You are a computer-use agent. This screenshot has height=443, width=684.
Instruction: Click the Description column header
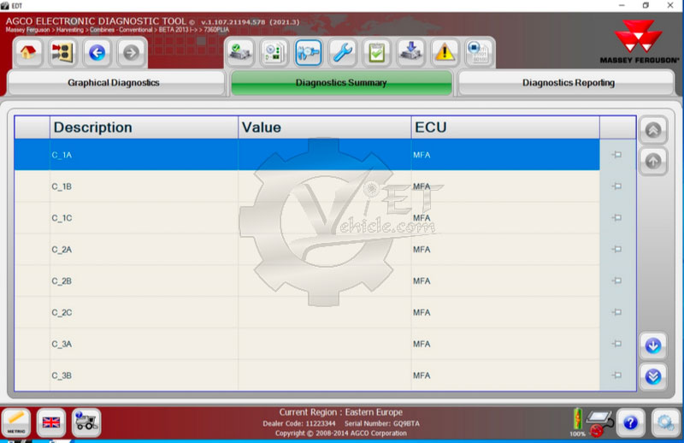pyautogui.click(x=143, y=127)
